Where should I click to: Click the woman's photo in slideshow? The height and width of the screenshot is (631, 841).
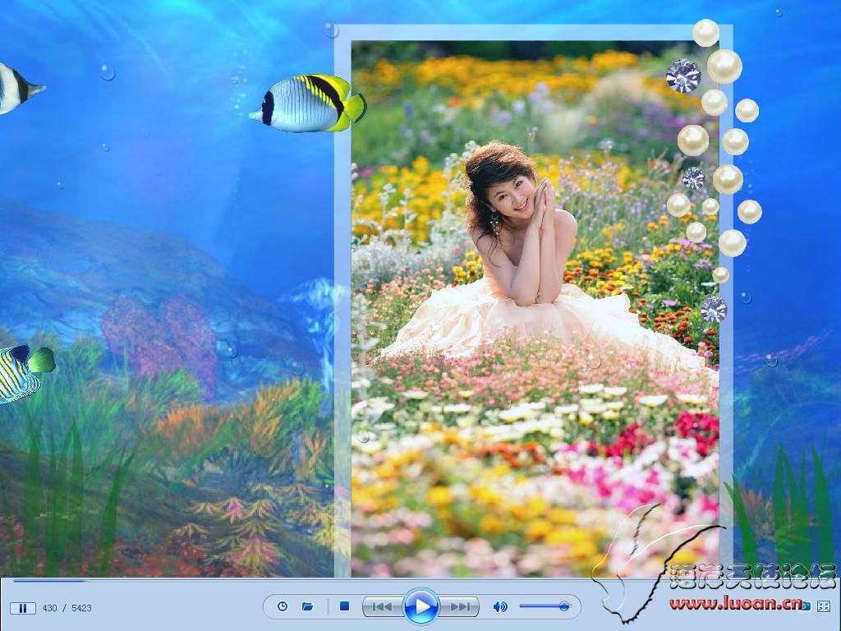[x=535, y=309]
